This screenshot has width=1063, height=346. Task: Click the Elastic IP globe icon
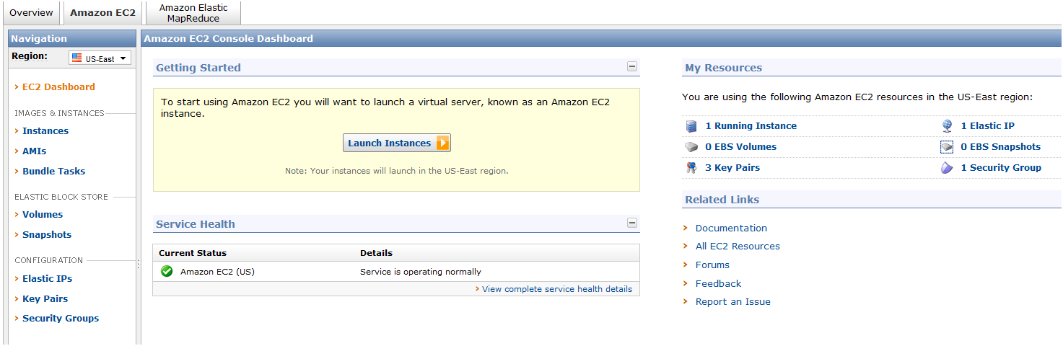(947, 126)
